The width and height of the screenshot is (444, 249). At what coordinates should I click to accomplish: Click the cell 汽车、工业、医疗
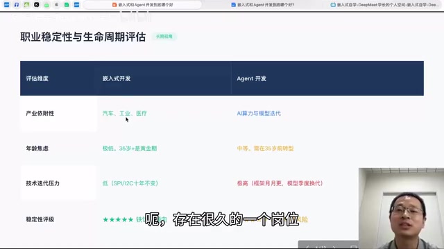(x=125, y=113)
